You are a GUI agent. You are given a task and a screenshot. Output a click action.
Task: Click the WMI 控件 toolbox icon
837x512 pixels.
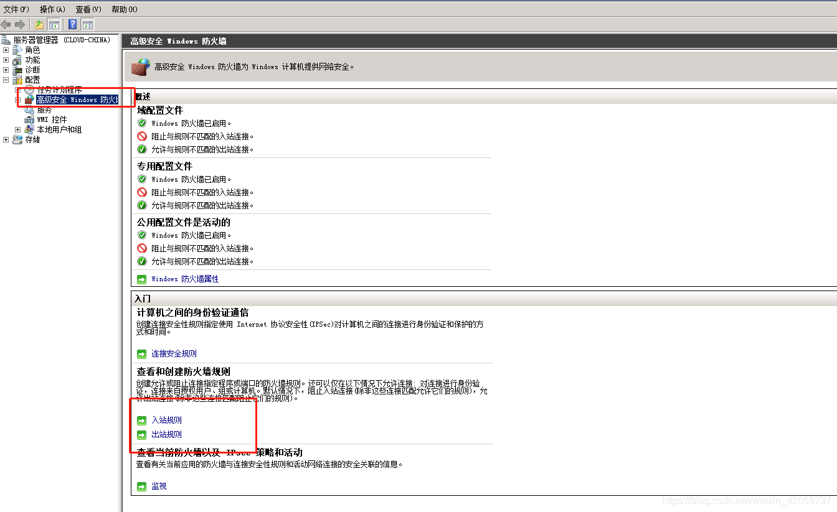coord(29,119)
